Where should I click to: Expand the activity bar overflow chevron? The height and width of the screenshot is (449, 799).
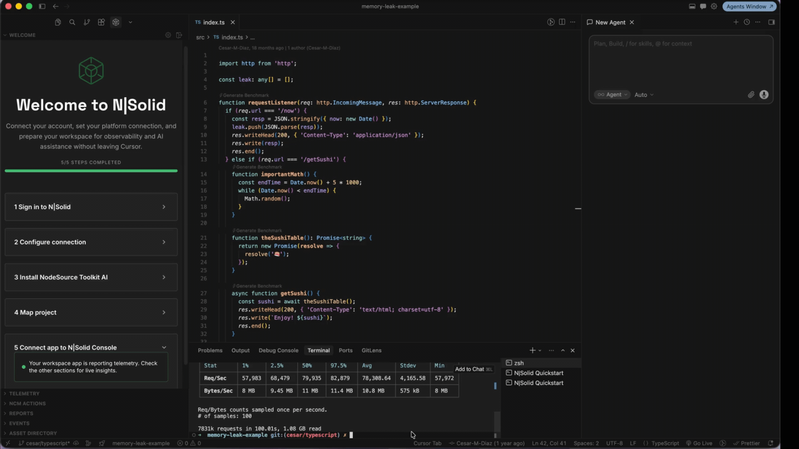[130, 22]
